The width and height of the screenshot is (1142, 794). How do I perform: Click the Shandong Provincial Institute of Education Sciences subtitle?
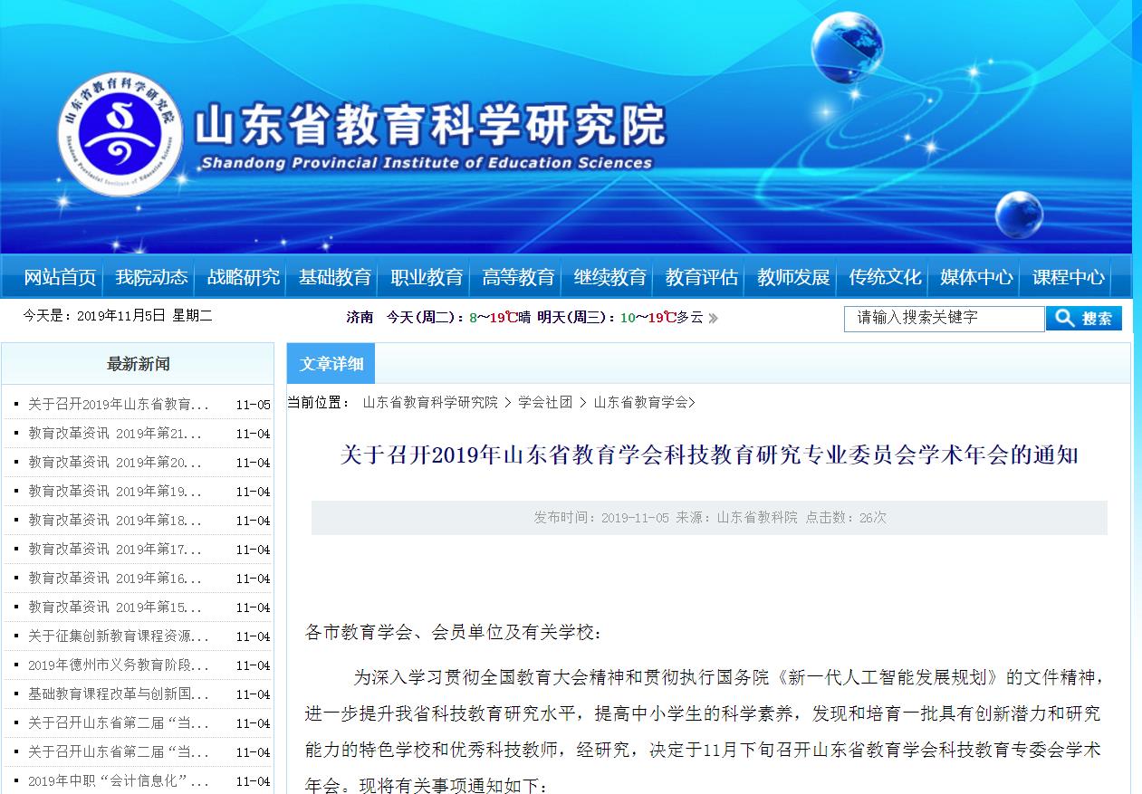coord(426,163)
